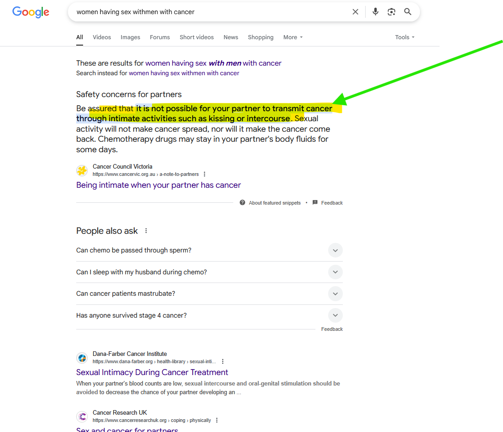Click the Cancer Council Victoria favicon
This screenshot has height=432, width=503.
pyautogui.click(x=82, y=171)
